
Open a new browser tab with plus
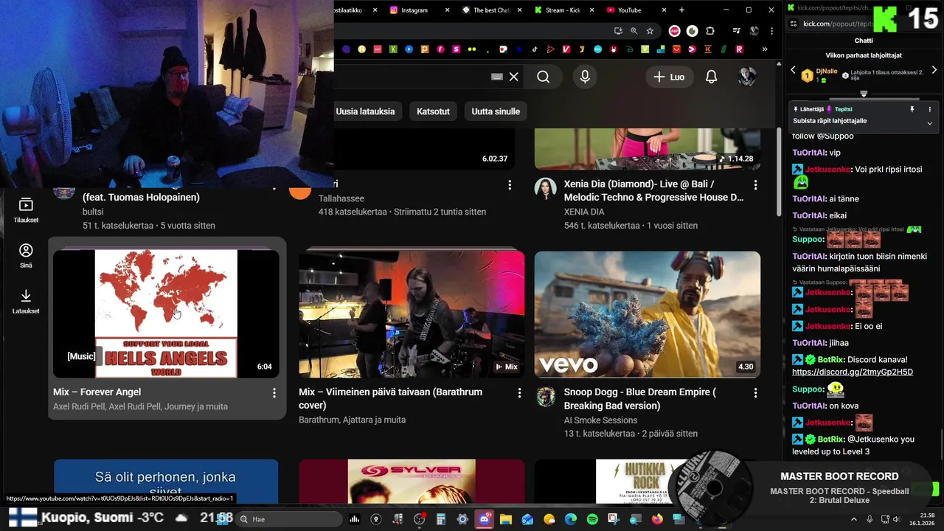(681, 10)
